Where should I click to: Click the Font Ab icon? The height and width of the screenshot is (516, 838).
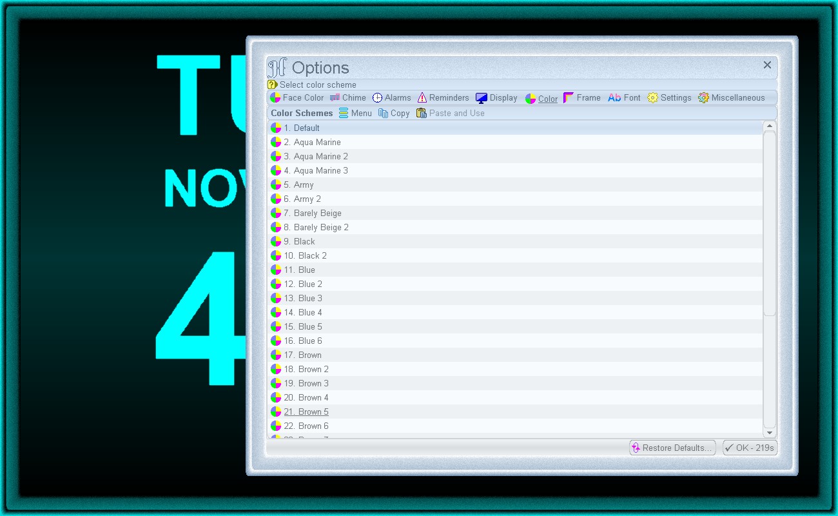tap(614, 98)
